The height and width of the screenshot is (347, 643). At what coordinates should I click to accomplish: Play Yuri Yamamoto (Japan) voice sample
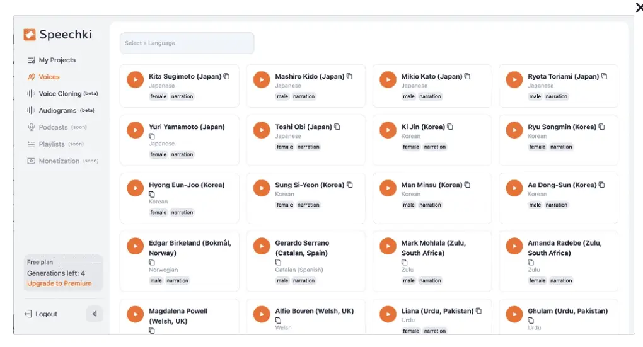point(135,130)
